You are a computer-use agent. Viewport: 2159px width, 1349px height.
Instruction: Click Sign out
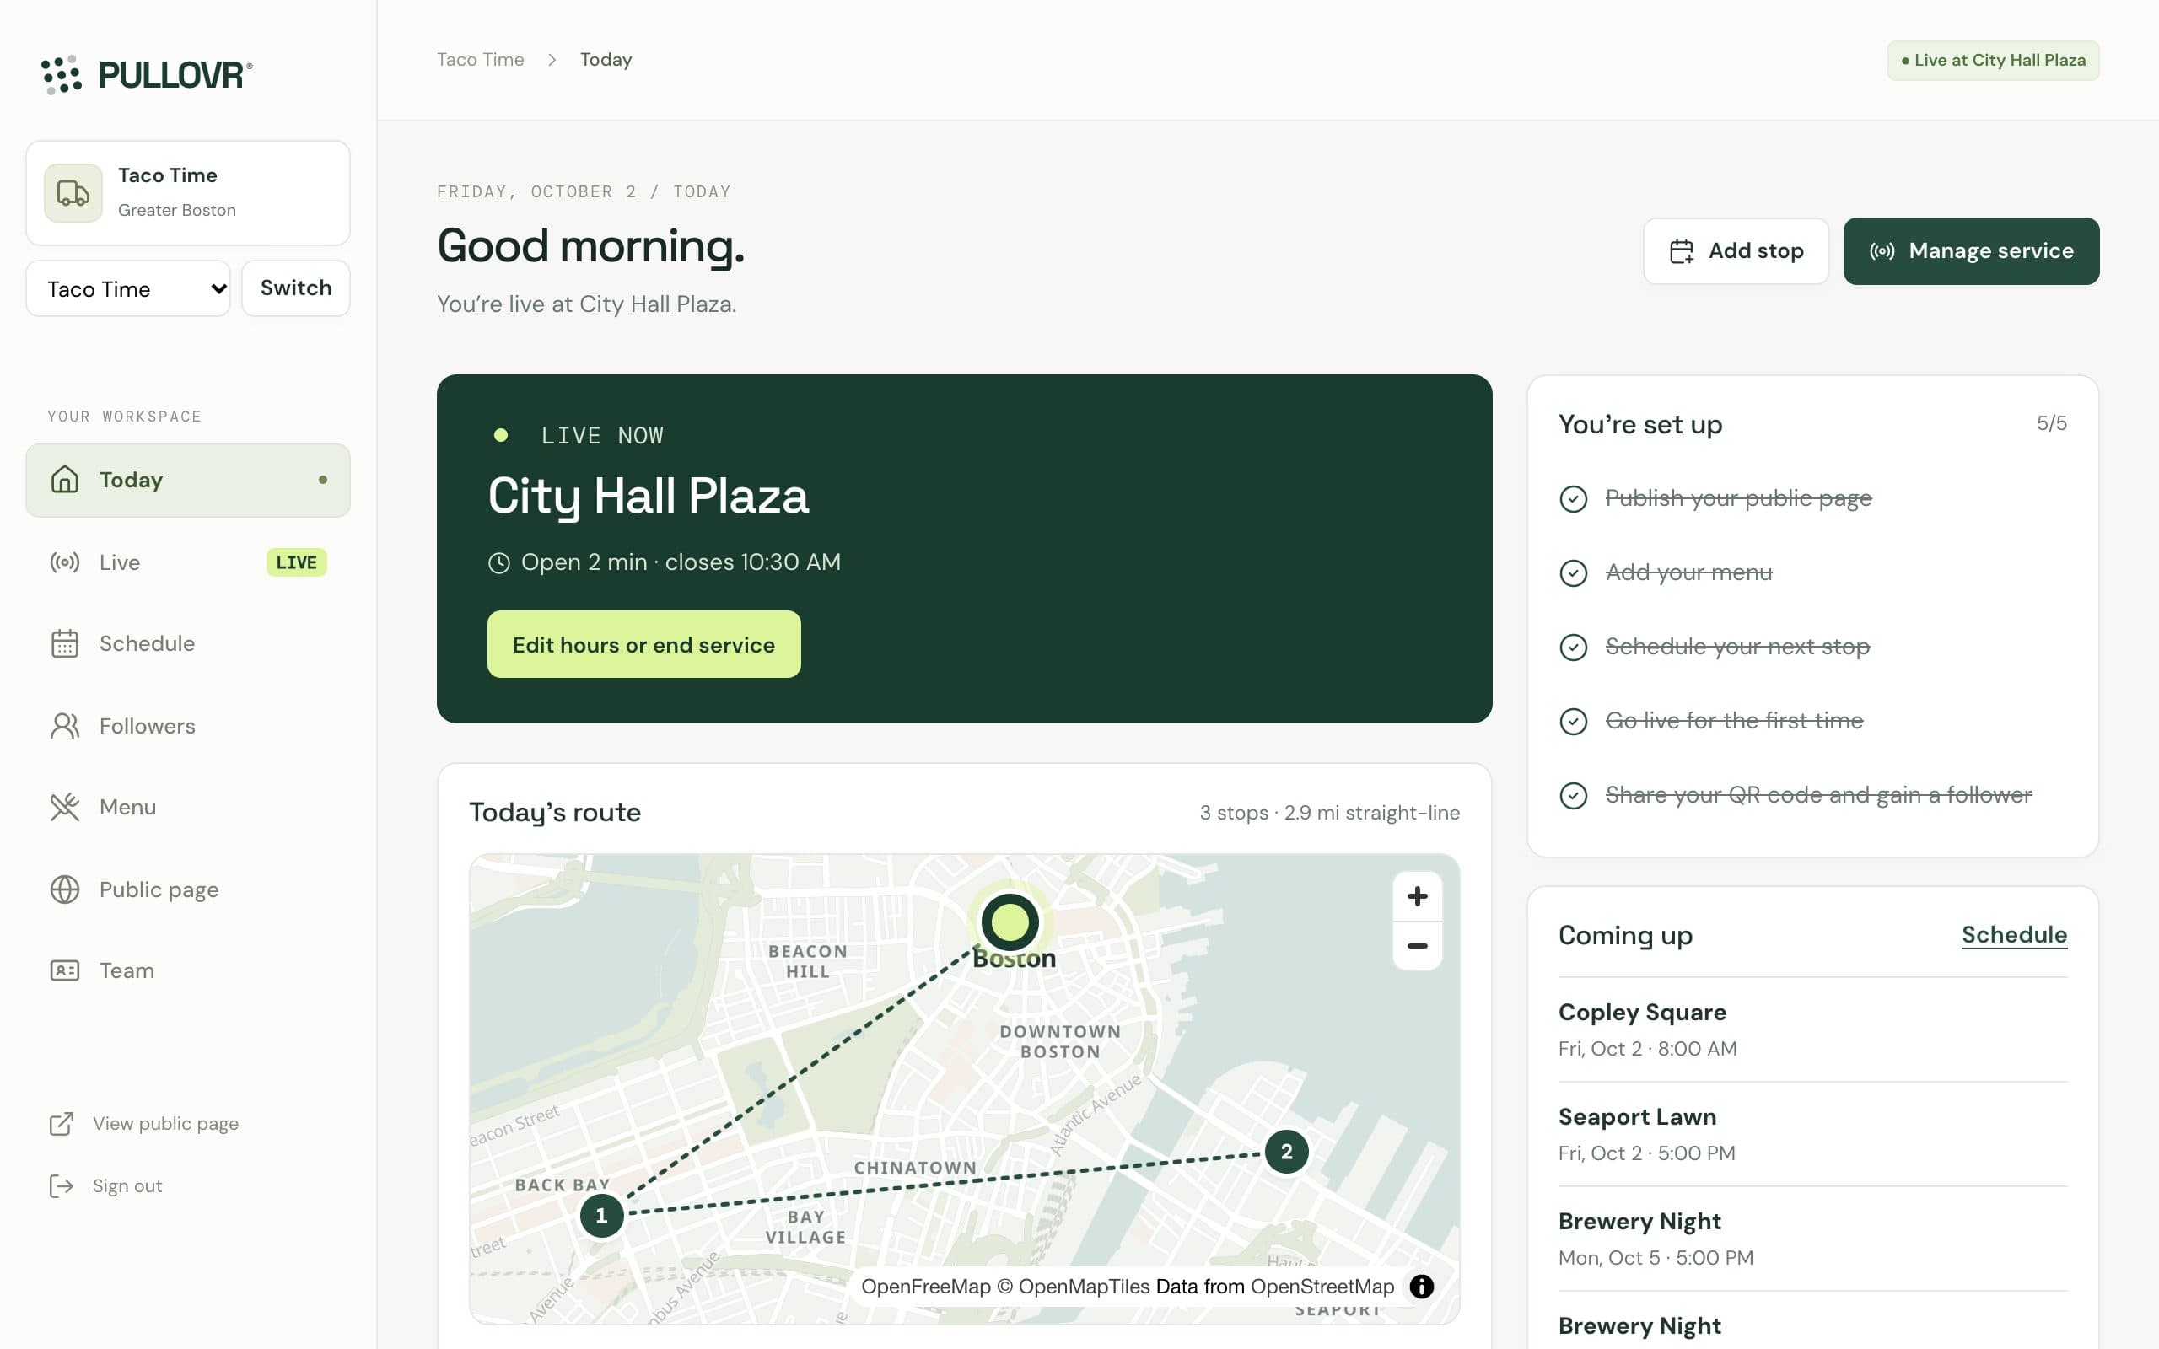[x=127, y=1185]
